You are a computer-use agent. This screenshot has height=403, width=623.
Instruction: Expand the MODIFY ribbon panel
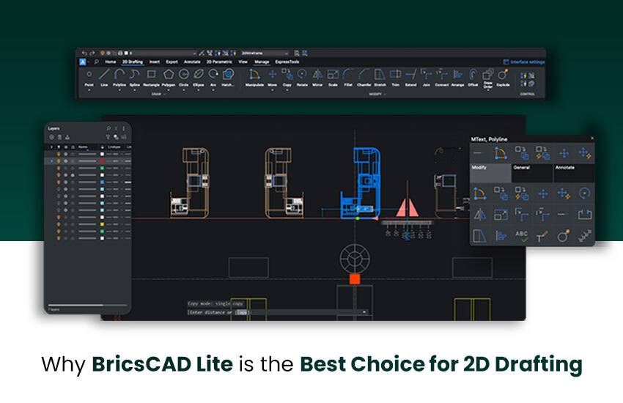pyautogui.click(x=377, y=95)
